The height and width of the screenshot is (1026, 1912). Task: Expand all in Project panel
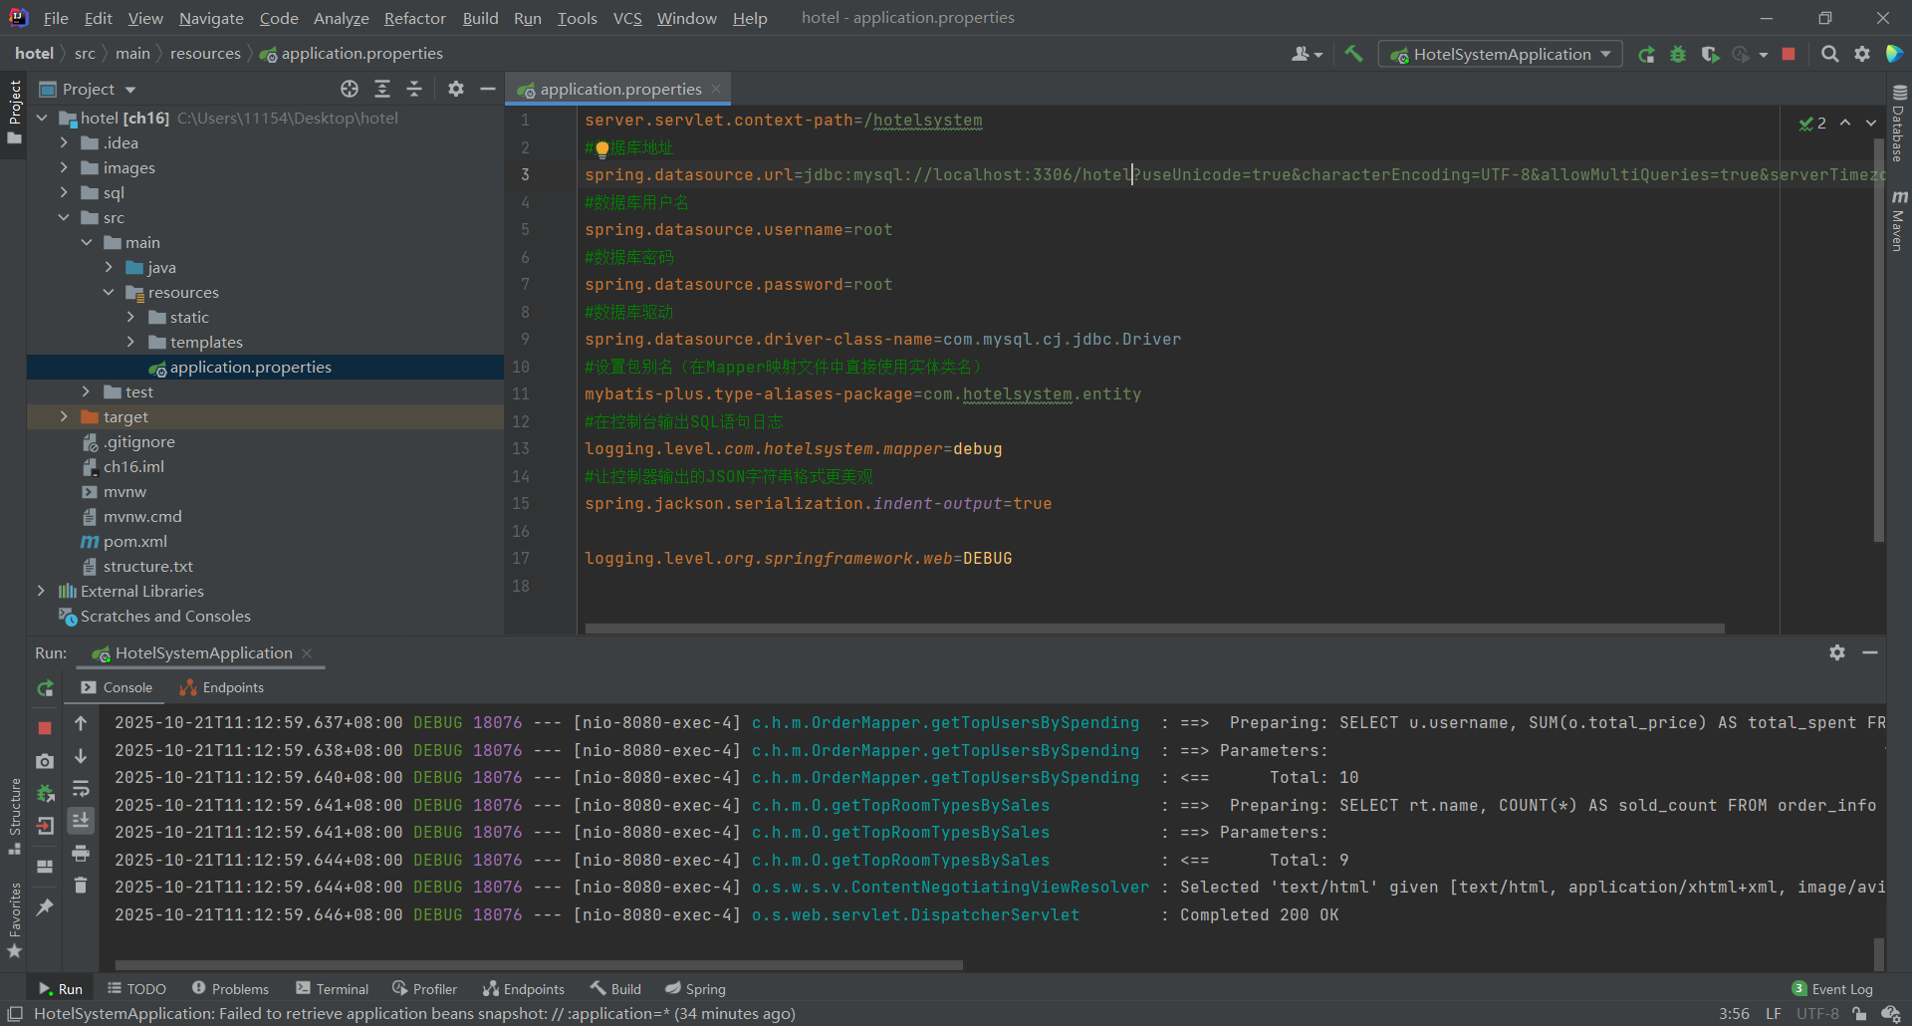tap(382, 89)
